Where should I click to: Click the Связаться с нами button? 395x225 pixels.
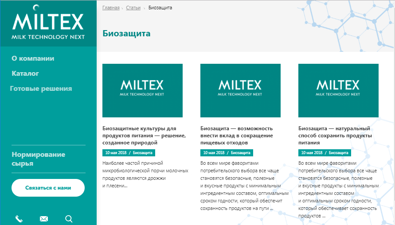coord(48,188)
